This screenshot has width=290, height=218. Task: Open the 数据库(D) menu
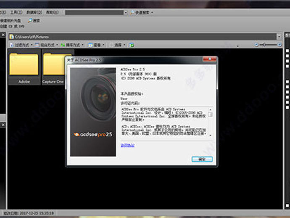click(34, 12)
